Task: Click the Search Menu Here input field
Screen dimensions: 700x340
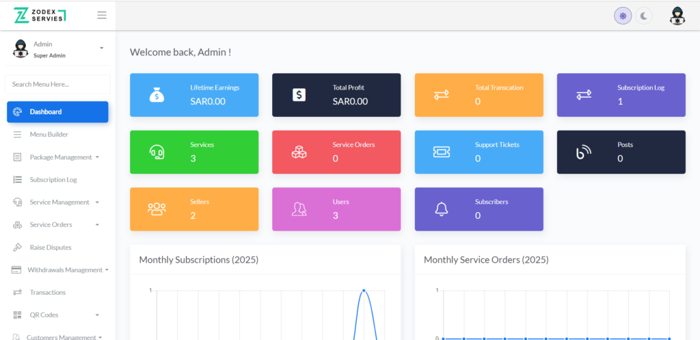Action: [x=57, y=84]
